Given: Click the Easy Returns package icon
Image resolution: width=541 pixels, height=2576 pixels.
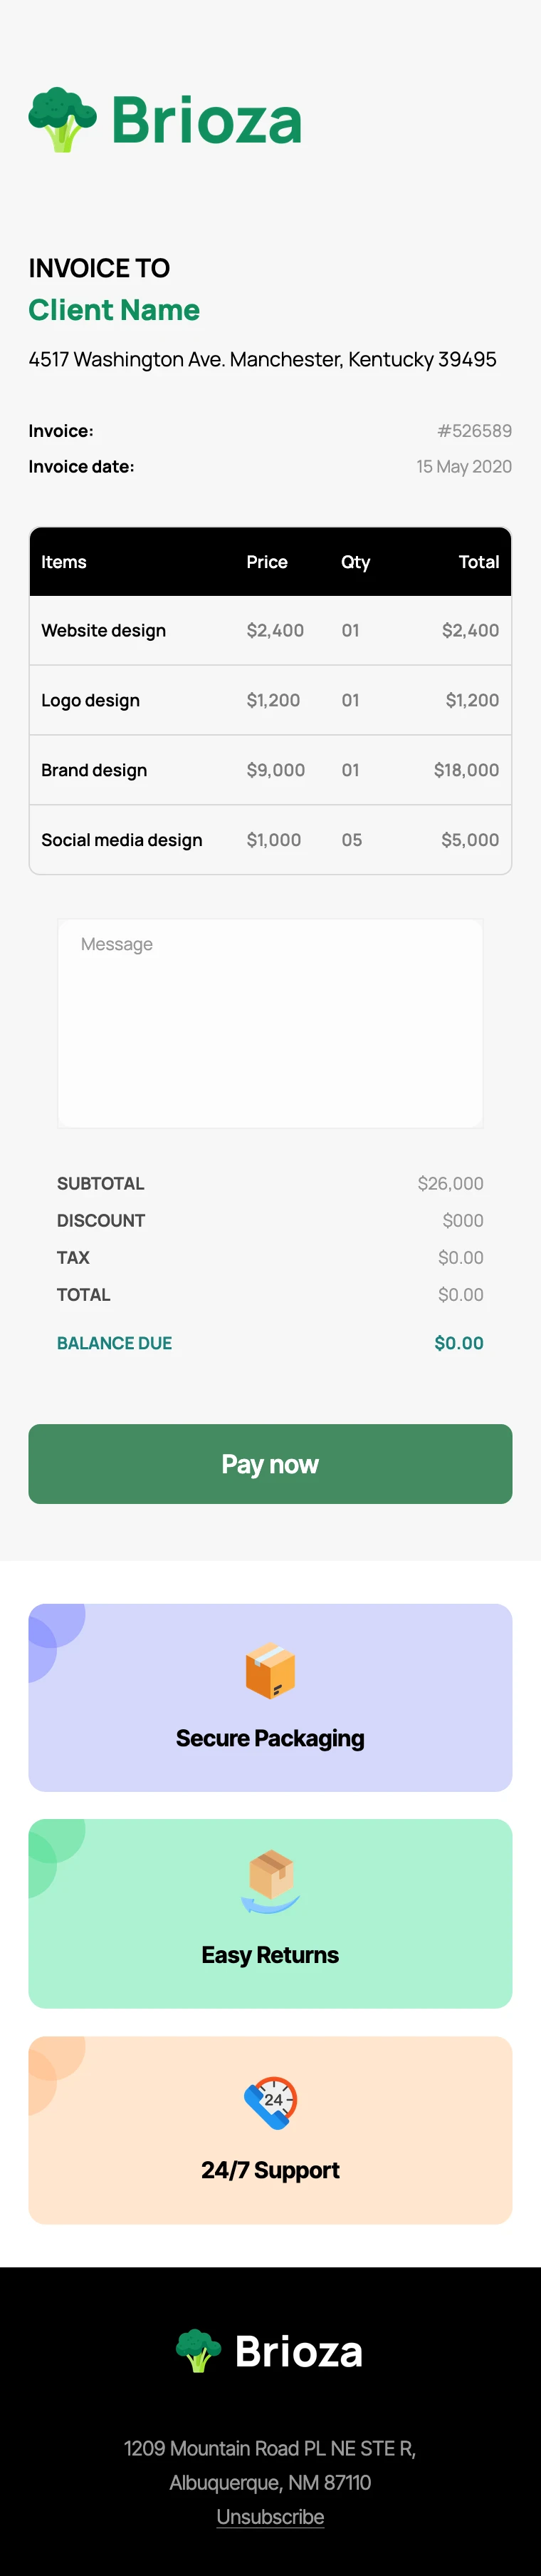Looking at the screenshot, I should coord(270,1882).
